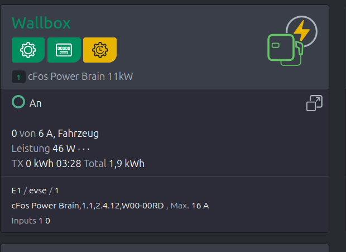Screen dimensions: 346x252
Task: Open the pop-out window icon beside An
Action: pos(314,103)
